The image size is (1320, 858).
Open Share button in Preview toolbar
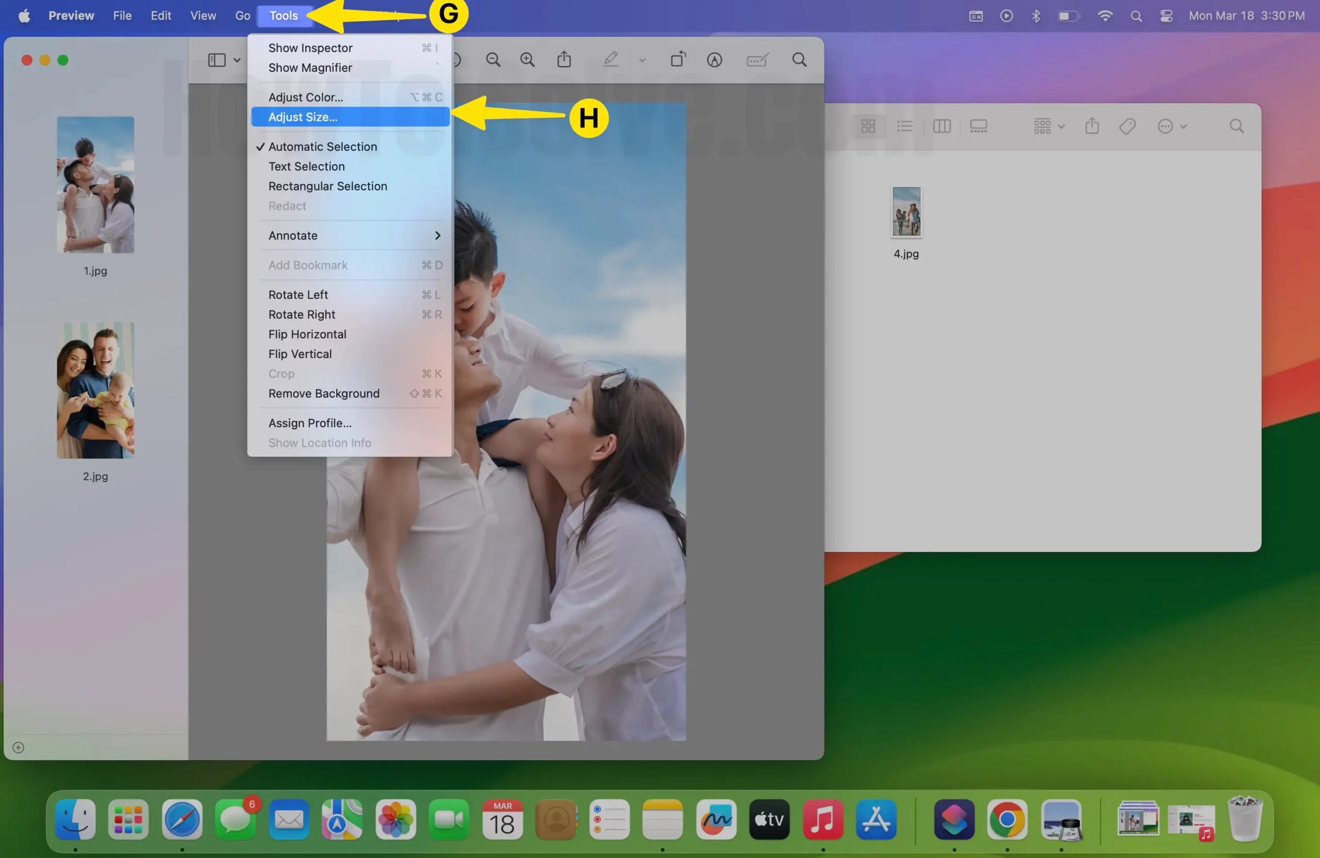pyautogui.click(x=564, y=59)
